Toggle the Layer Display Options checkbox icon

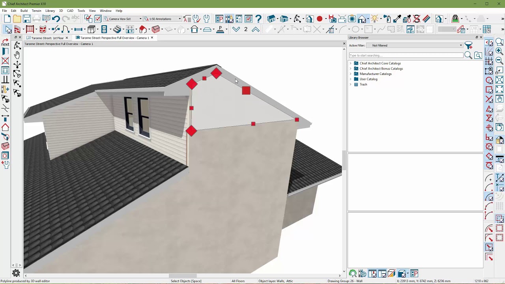tap(88, 19)
